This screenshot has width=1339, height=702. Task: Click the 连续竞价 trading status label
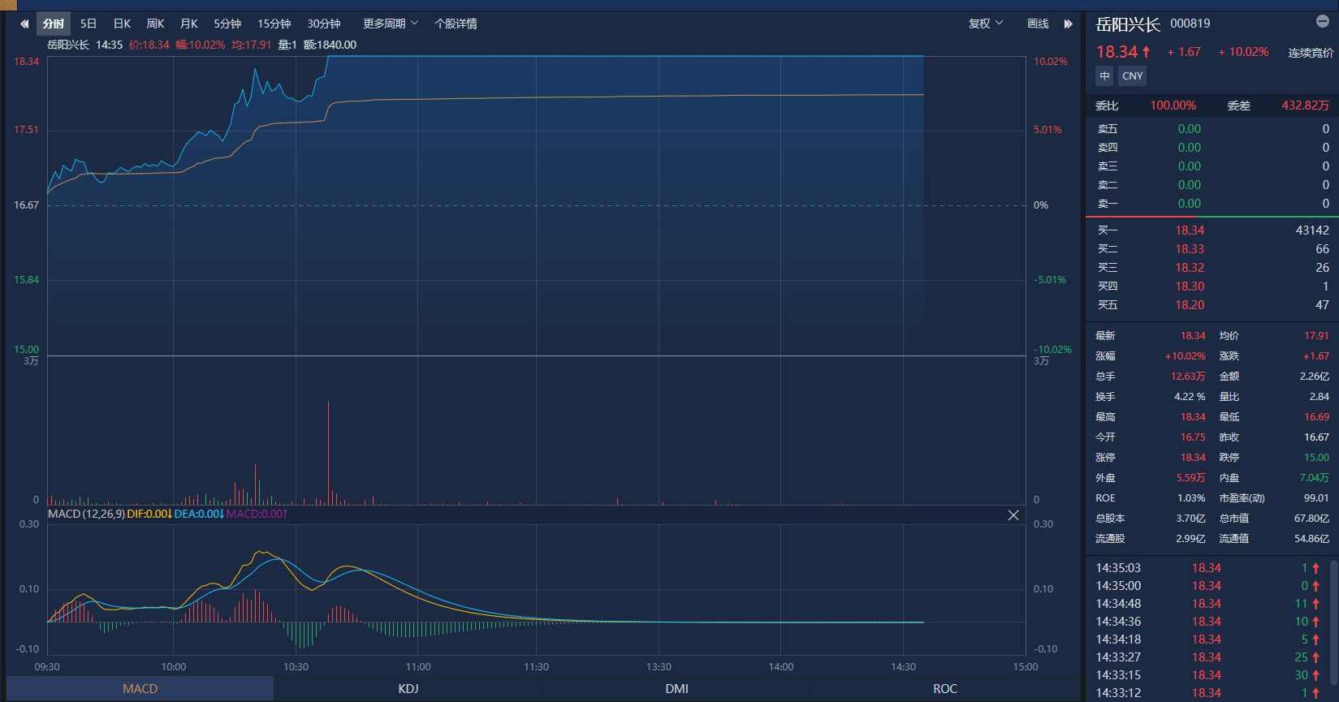point(1311,53)
